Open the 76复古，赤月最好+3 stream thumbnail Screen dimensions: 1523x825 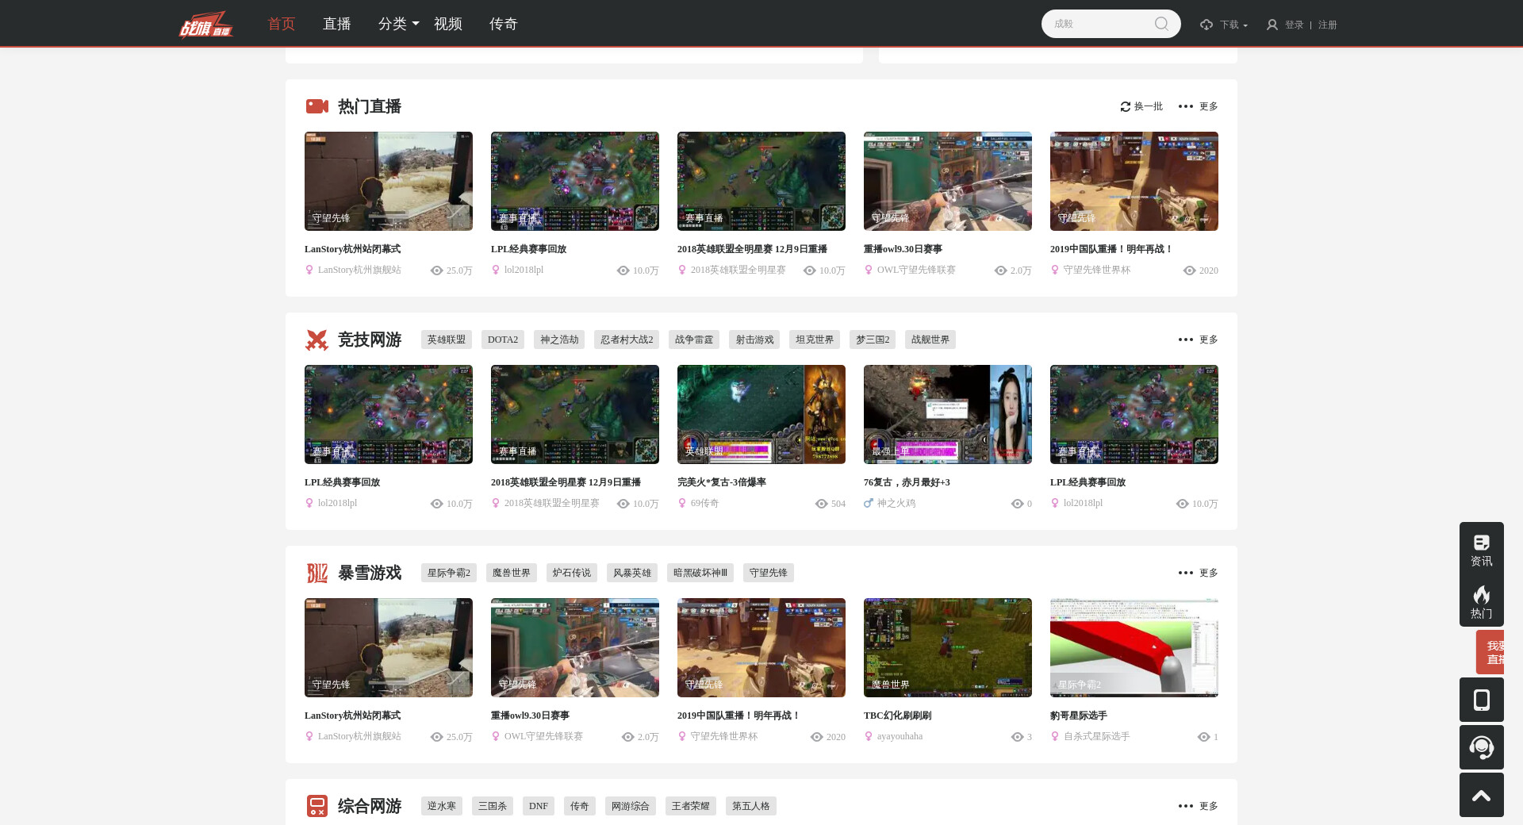pyautogui.click(x=948, y=414)
